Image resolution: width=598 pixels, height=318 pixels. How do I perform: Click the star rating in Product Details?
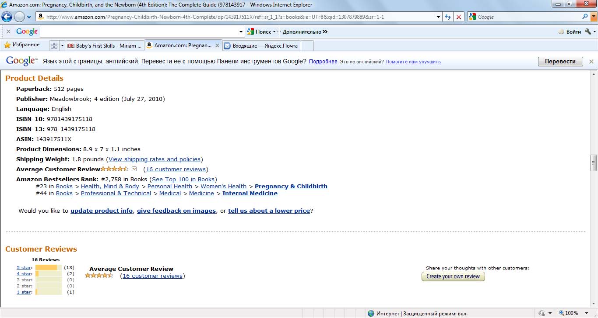[115, 169]
